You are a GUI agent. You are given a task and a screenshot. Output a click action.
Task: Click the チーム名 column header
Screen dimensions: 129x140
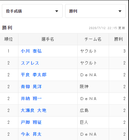[93, 39]
